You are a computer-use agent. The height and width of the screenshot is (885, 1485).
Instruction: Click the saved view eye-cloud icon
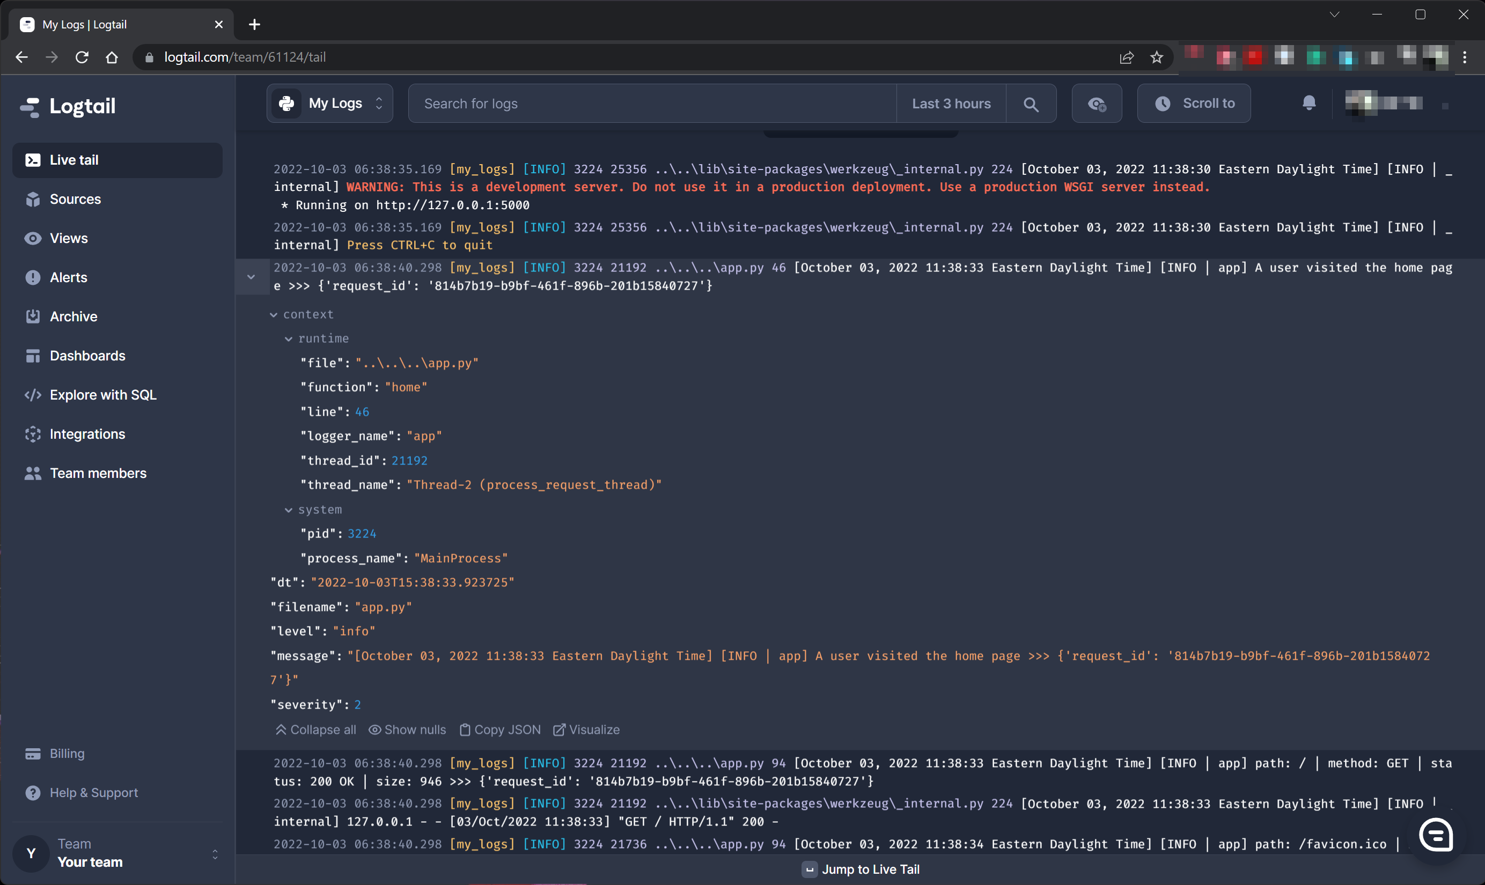click(x=1096, y=105)
